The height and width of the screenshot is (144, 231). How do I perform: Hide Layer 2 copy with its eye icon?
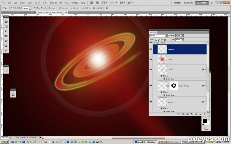pos(151,86)
